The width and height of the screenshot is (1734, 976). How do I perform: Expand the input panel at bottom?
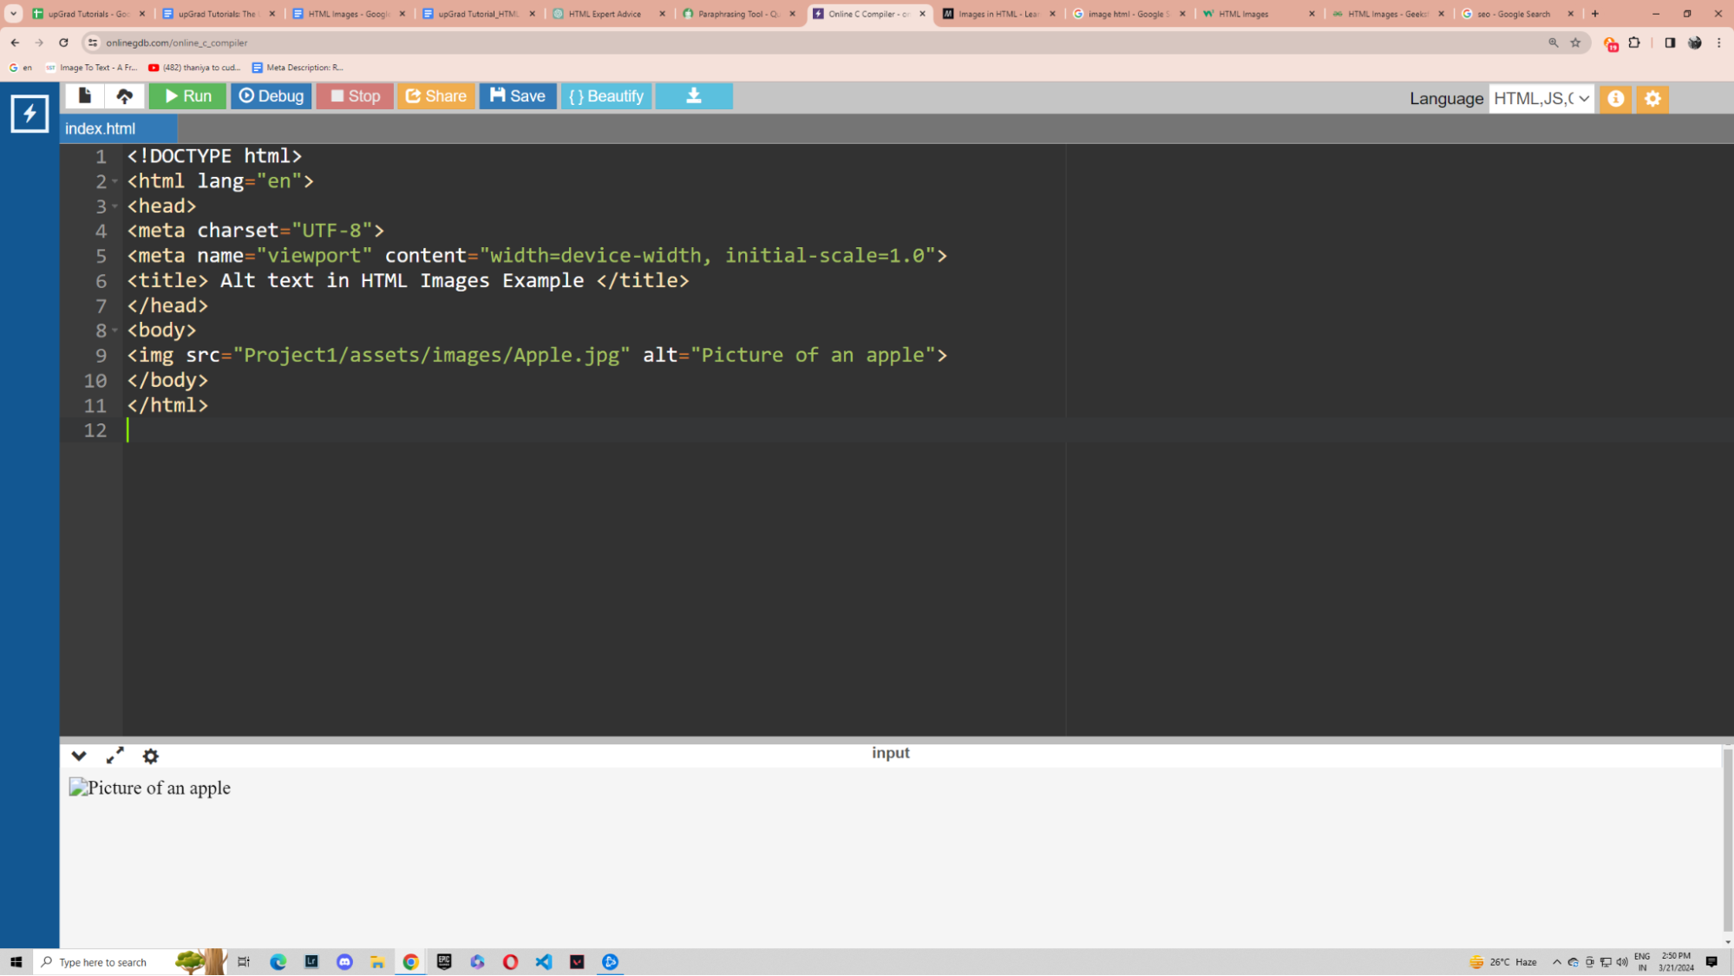point(115,756)
